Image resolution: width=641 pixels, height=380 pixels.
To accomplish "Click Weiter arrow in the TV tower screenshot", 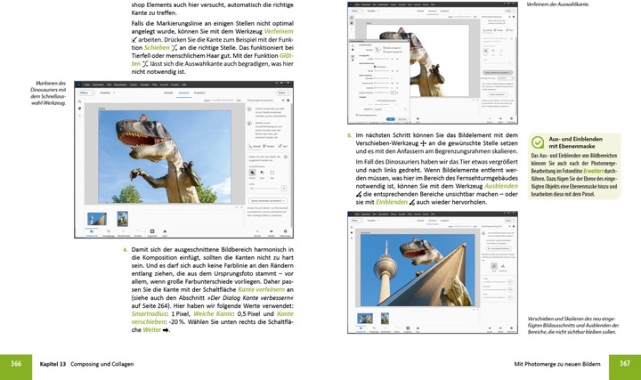I will click(x=500, y=329).
